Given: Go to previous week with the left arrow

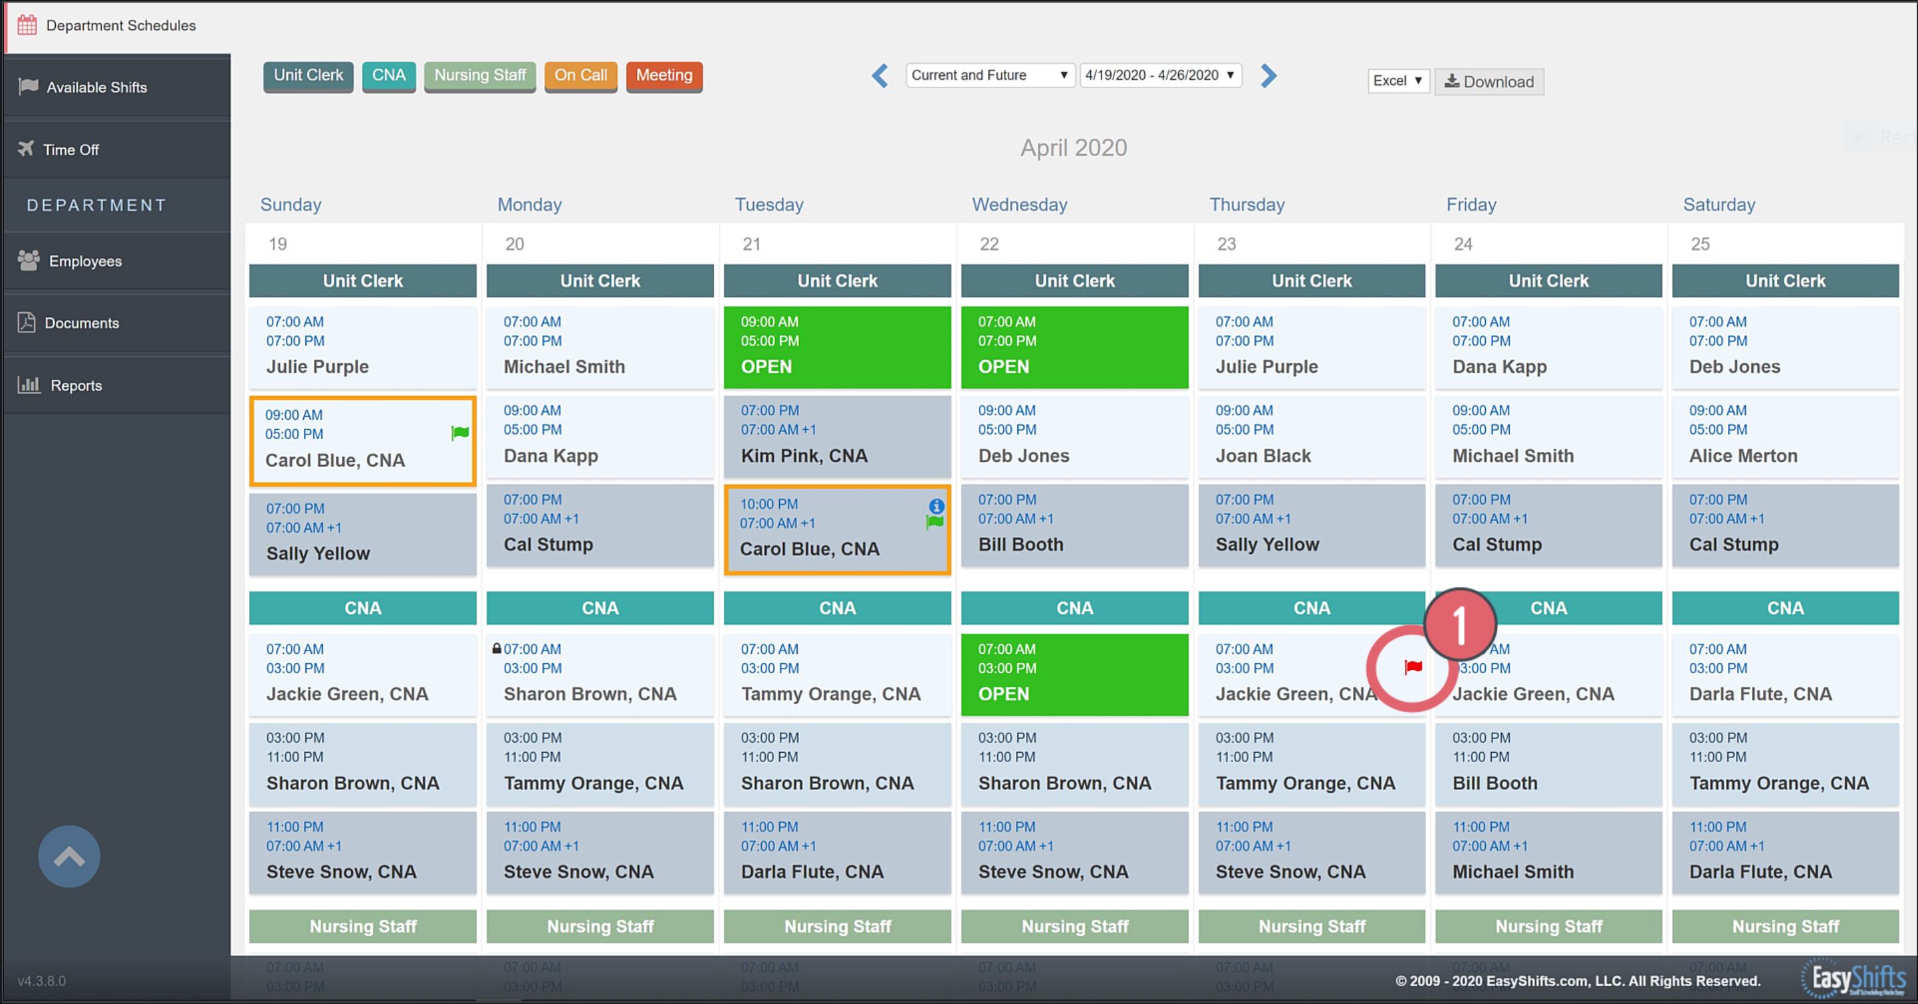Looking at the screenshot, I should click(x=880, y=75).
